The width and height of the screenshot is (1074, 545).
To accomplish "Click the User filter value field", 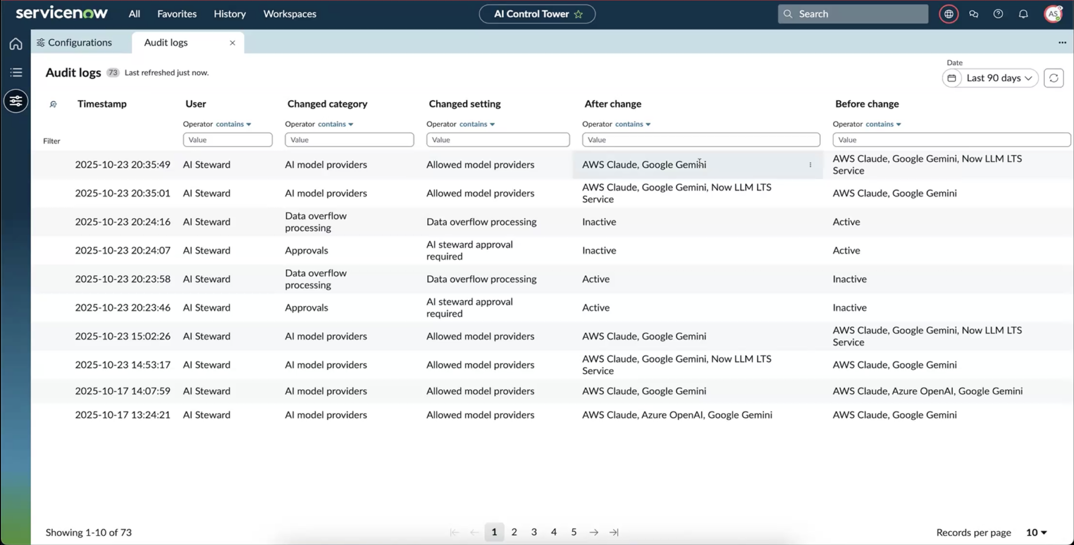I will tap(228, 140).
